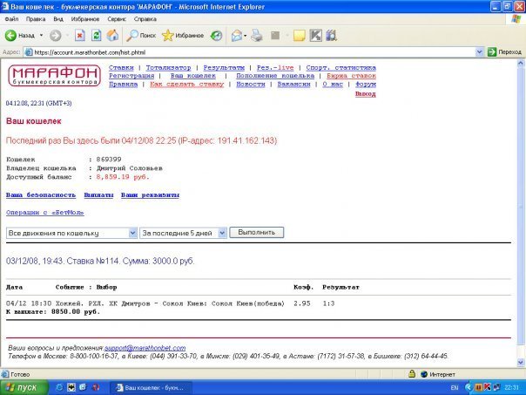Screen dimensions: 526x395
Task: Open the О нас link
Action: pos(333,85)
